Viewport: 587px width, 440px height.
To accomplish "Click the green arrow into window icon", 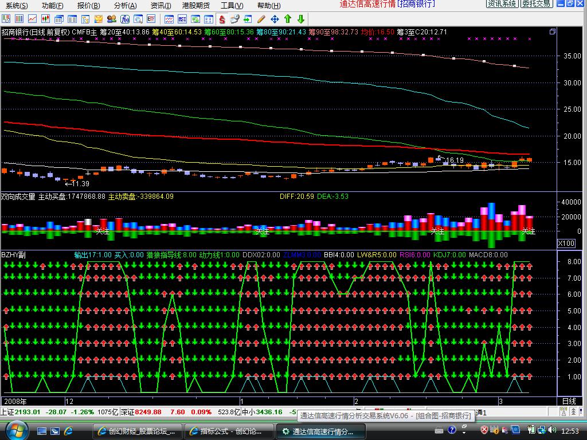I will (248, 19).
